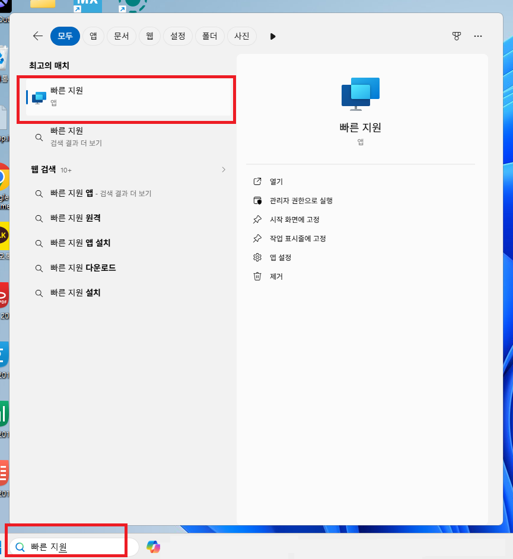Click the 열기 open-external icon
The width and height of the screenshot is (513, 559).
(x=257, y=181)
